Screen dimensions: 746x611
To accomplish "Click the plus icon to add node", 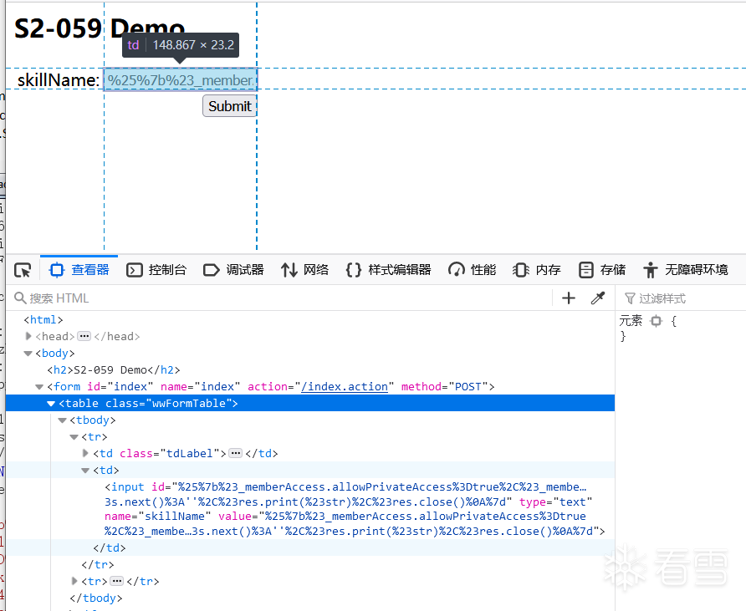I will (x=569, y=298).
